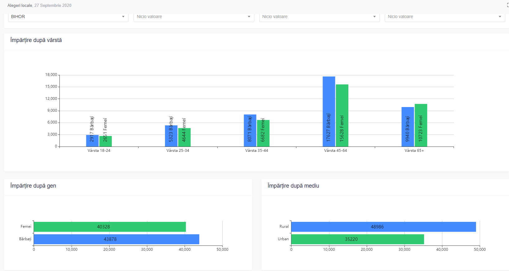This screenshot has width=509, height=271.
Task: Select the green Femei 40328 gender bar
Action: click(x=110, y=227)
